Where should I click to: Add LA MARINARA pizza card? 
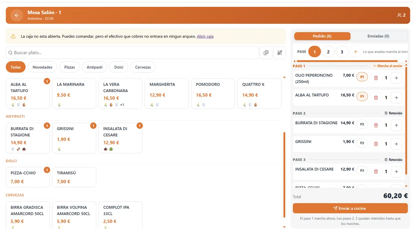(74, 93)
